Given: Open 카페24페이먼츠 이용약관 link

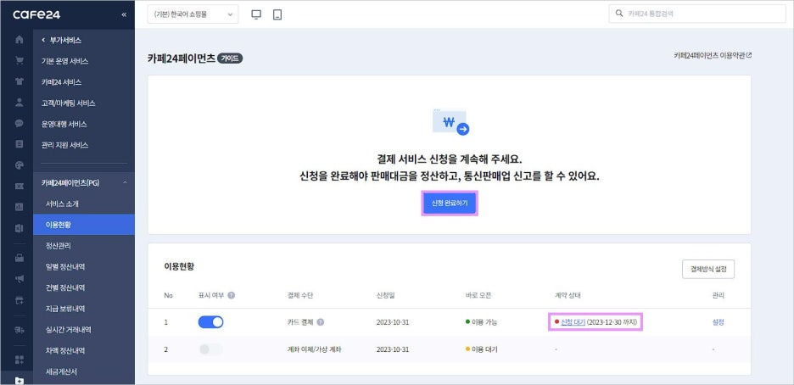Looking at the screenshot, I should [x=713, y=55].
